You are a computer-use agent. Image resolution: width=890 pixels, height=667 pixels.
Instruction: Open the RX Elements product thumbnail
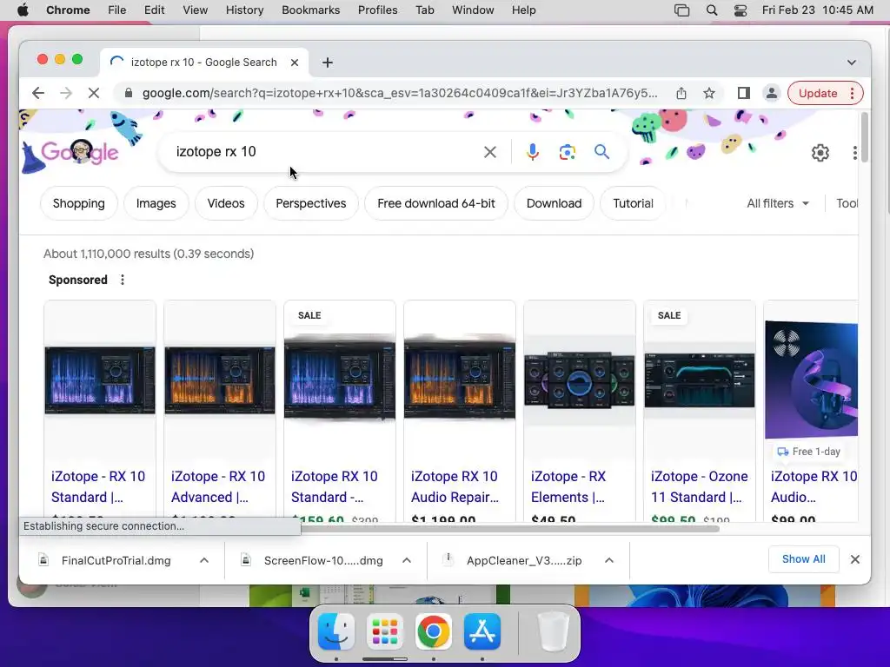click(580, 380)
